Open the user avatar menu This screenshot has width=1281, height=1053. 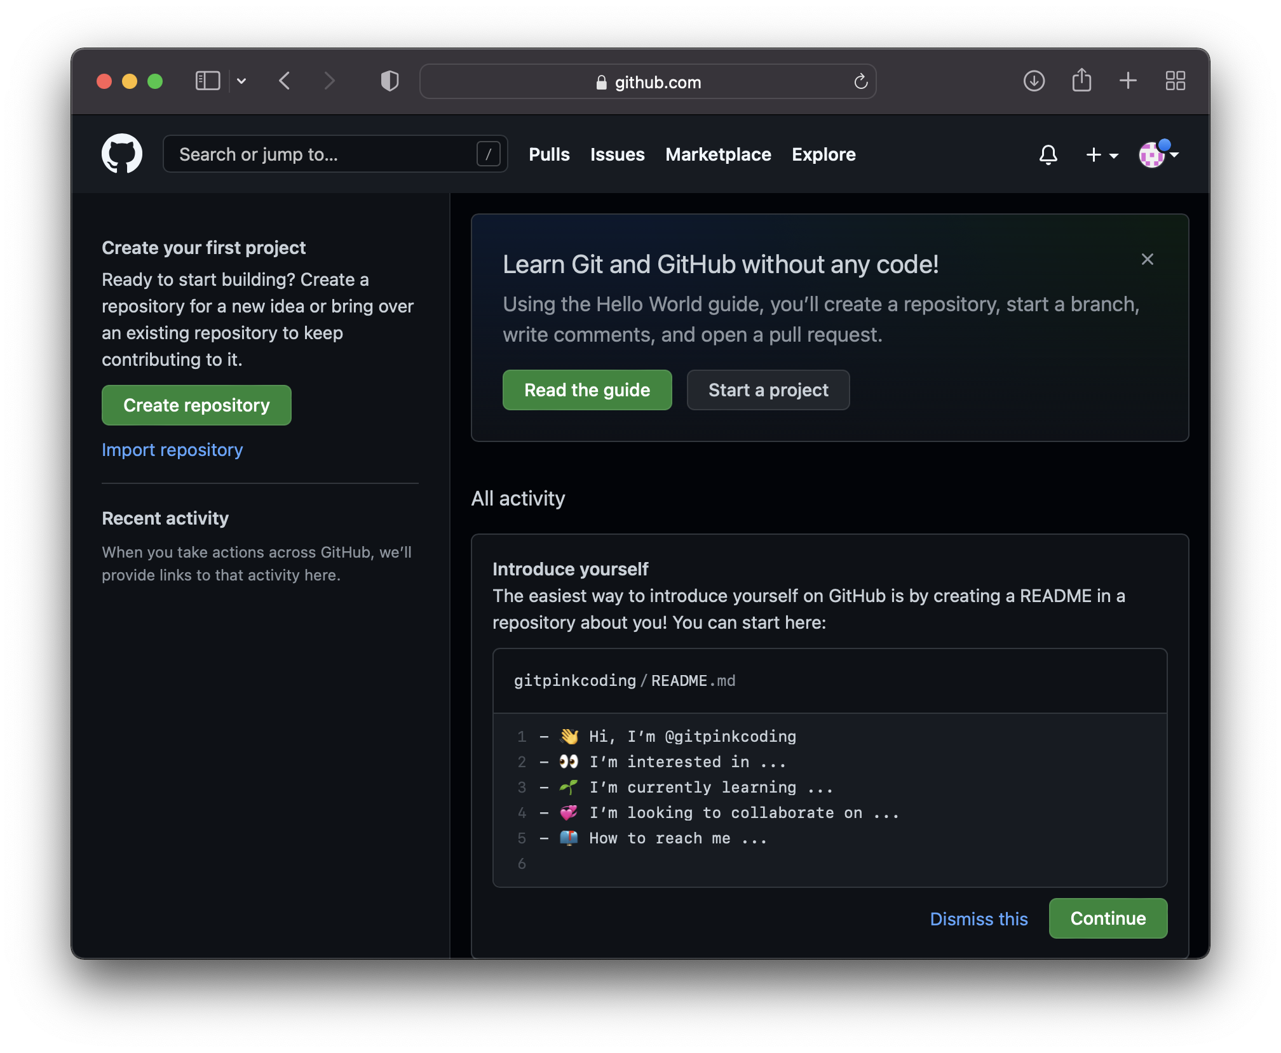tap(1158, 154)
